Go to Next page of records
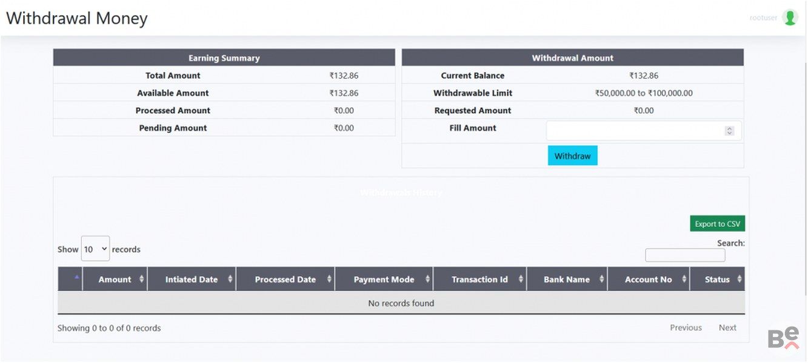Screen dimensions: 808x363 727,327
